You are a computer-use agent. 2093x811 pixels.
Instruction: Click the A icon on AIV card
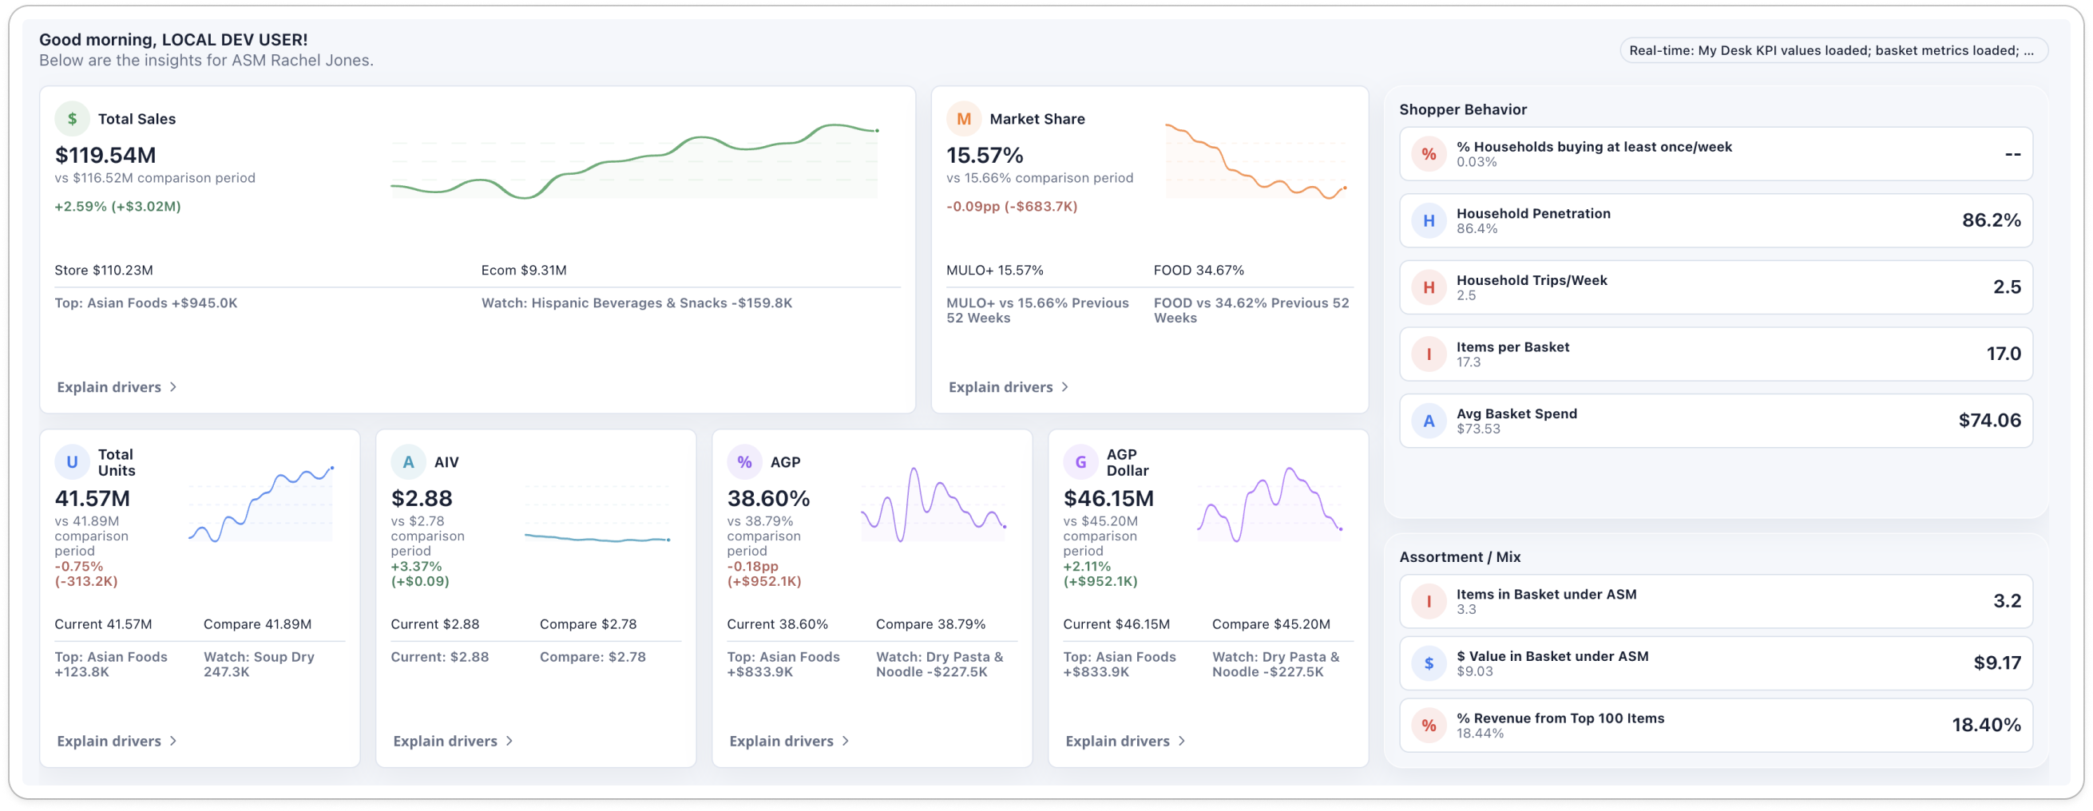(x=409, y=462)
